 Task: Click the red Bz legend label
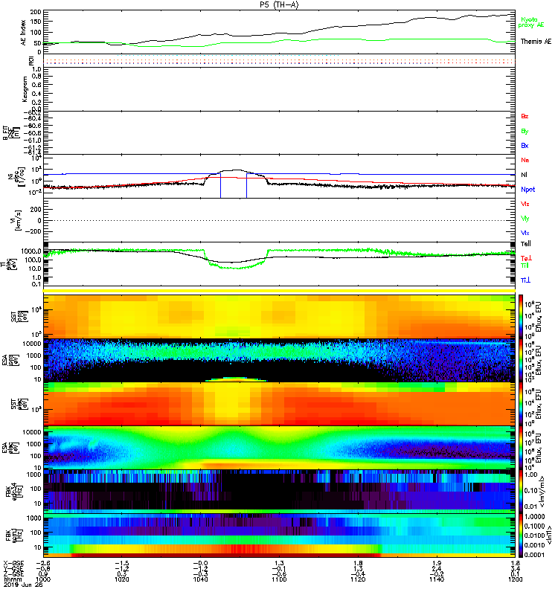pos(525,116)
